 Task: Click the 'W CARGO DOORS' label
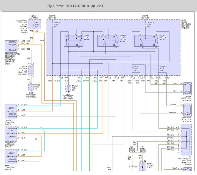(143, 149)
